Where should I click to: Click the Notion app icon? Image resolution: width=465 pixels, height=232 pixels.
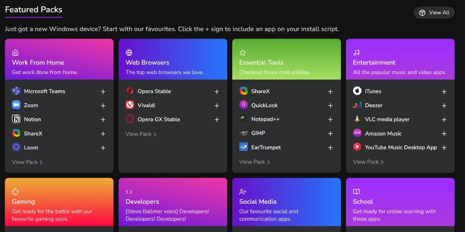[x=16, y=119]
